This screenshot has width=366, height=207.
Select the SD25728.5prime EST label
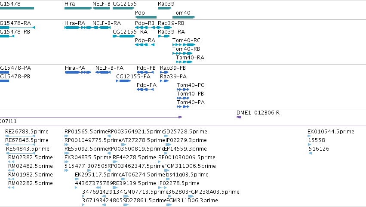click(x=185, y=132)
